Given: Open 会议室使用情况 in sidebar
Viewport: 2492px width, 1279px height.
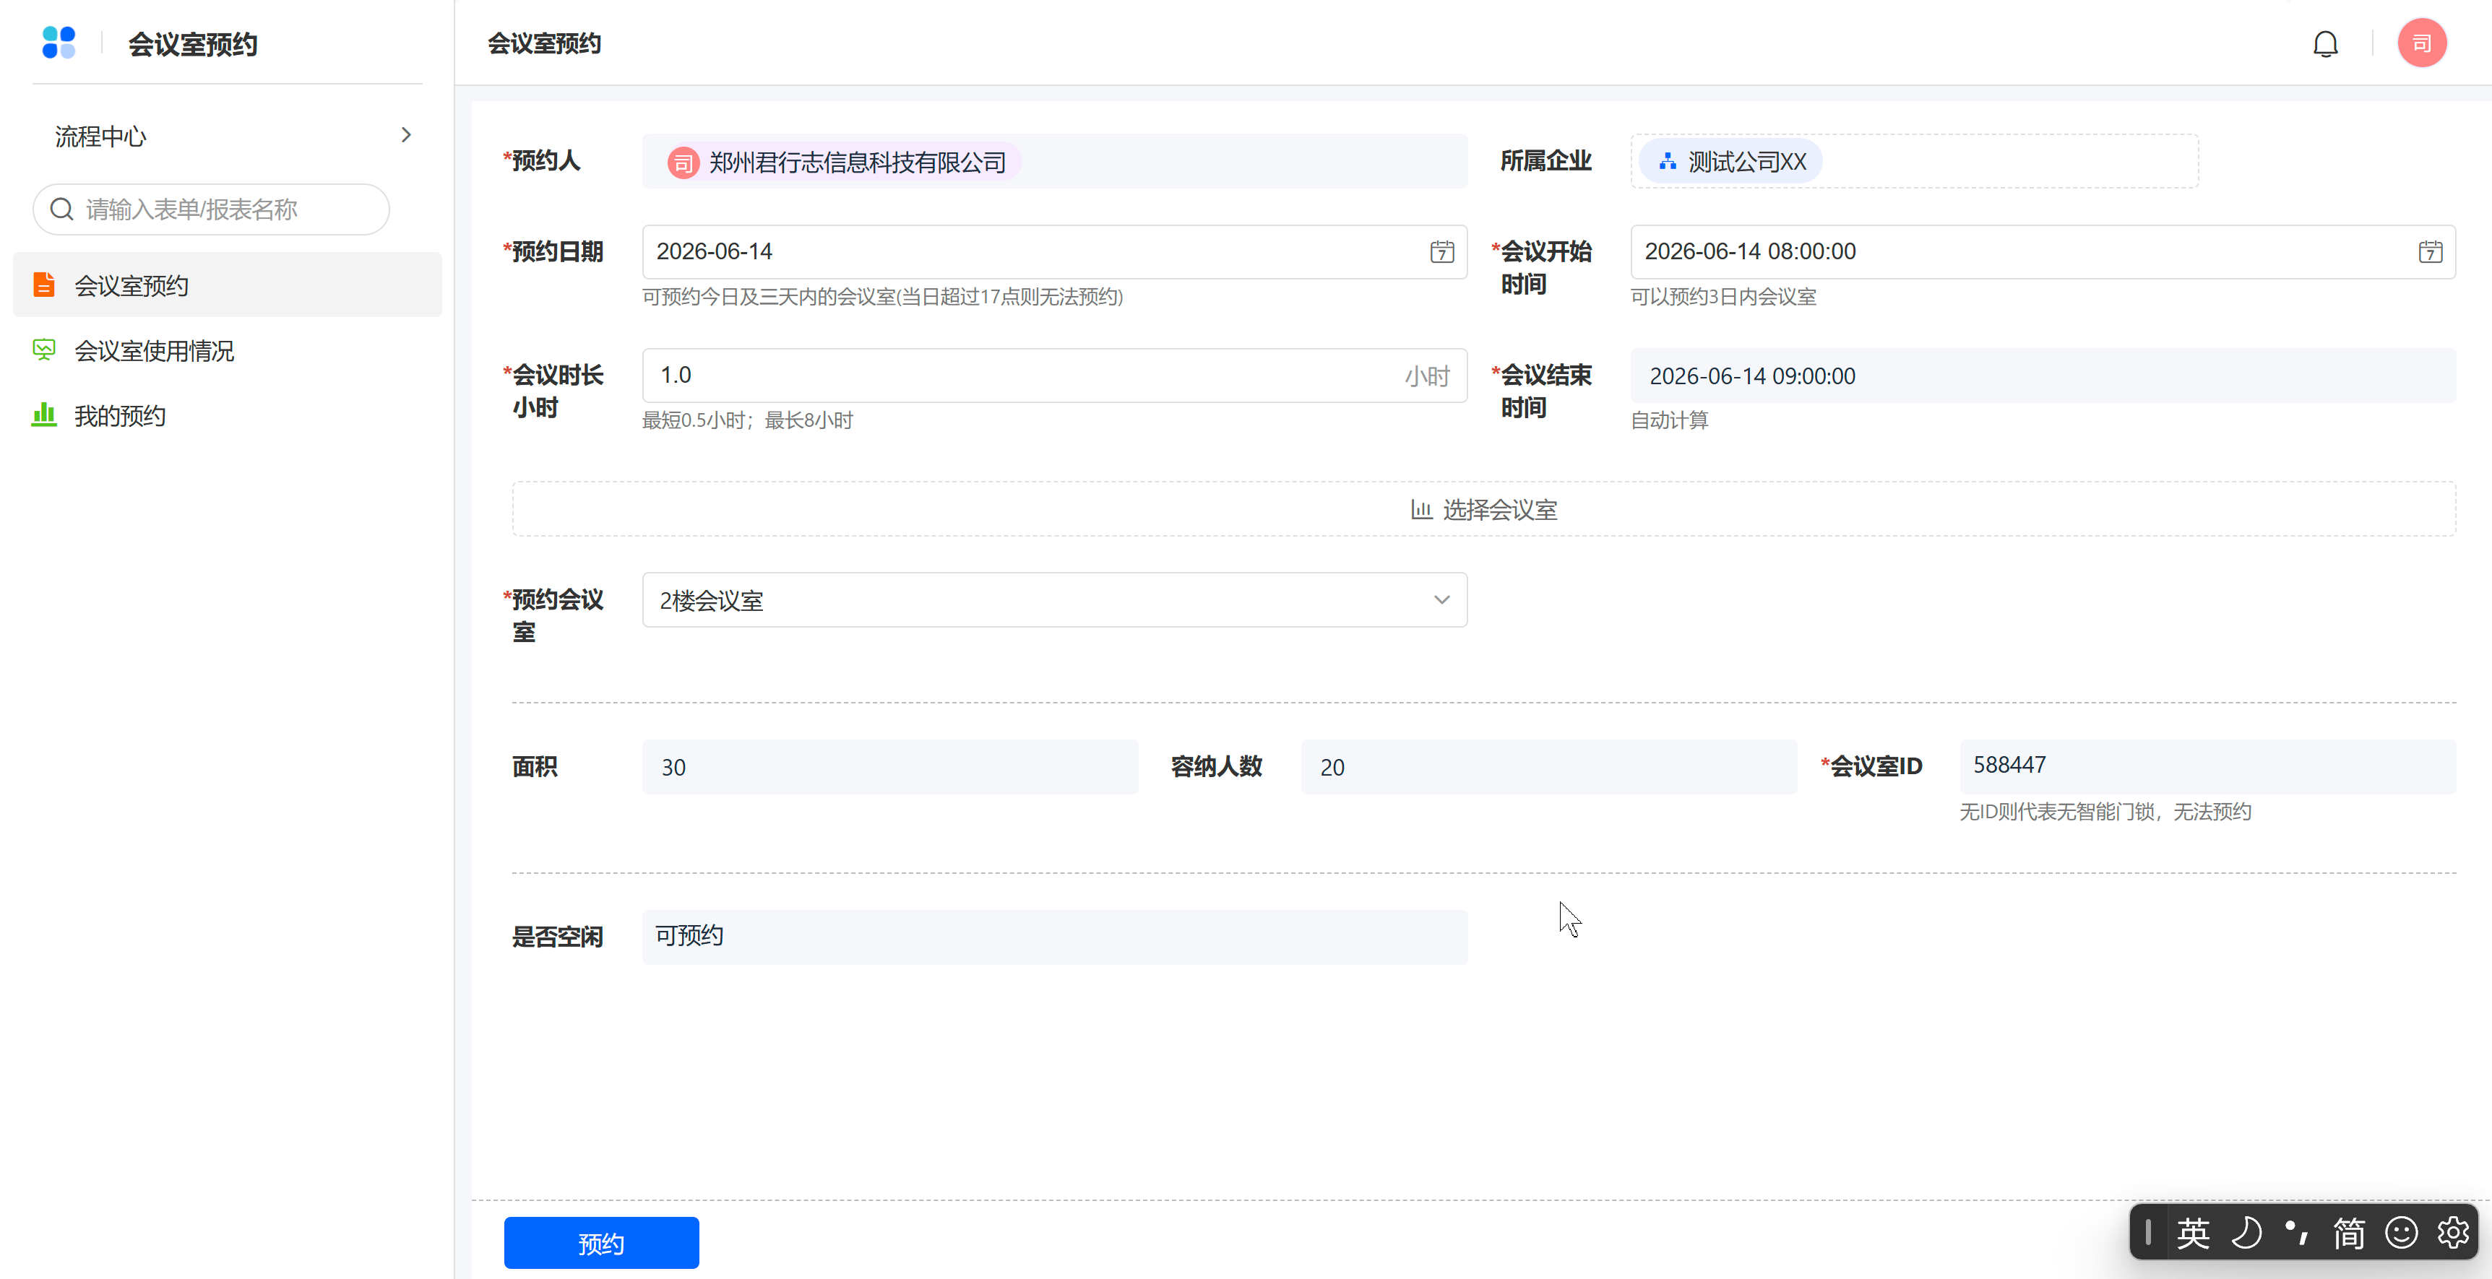Looking at the screenshot, I should pos(228,349).
